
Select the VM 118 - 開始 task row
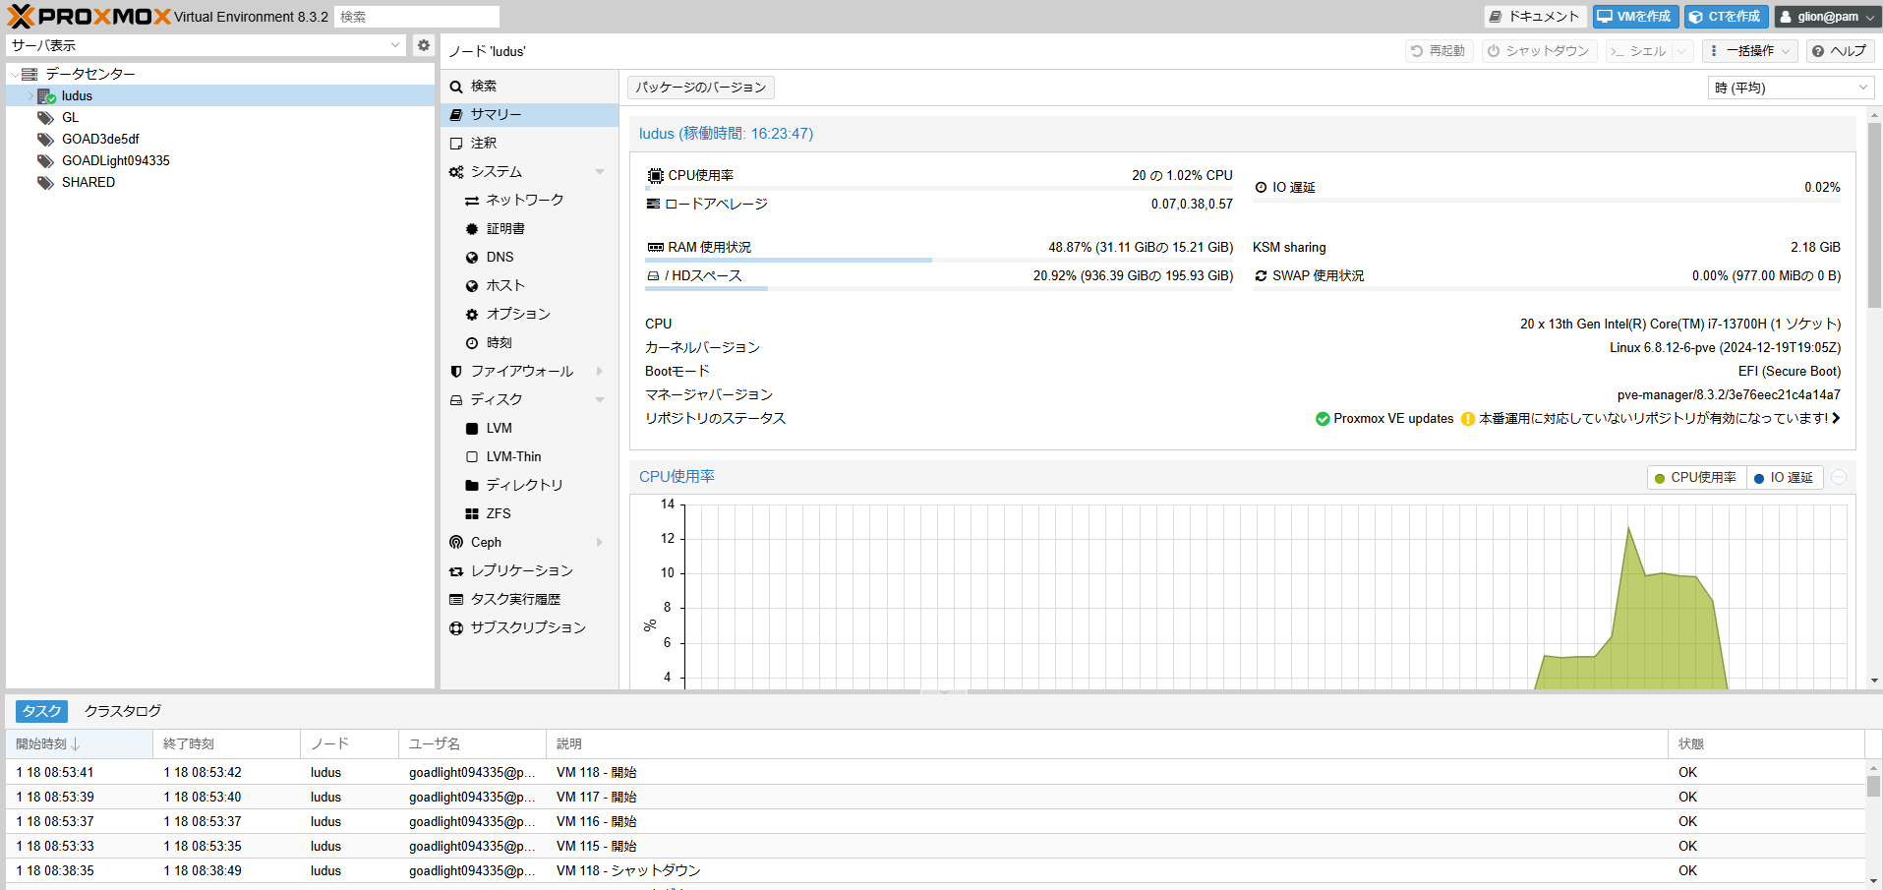[935, 773]
